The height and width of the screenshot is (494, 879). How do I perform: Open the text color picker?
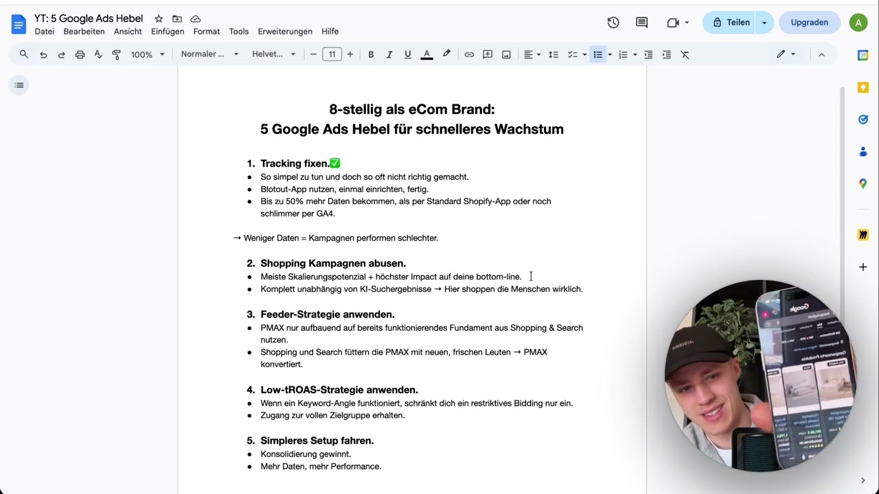click(x=426, y=54)
